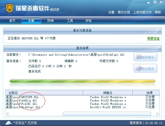Sort by the 结果 column header
The width and height of the screenshot is (165, 126).
[x=146, y=93]
